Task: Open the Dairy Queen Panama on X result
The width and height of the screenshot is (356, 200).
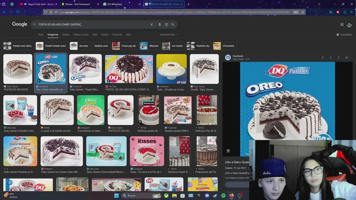Action: pyautogui.click(x=20, y=151)
